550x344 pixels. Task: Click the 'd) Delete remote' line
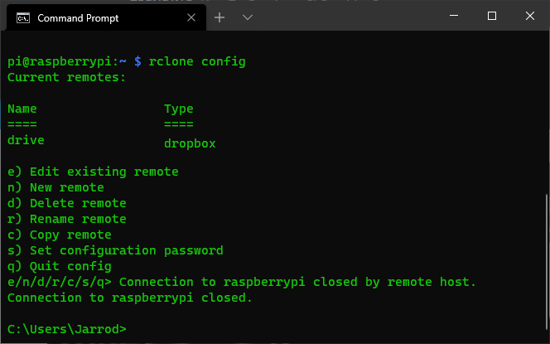67,203
